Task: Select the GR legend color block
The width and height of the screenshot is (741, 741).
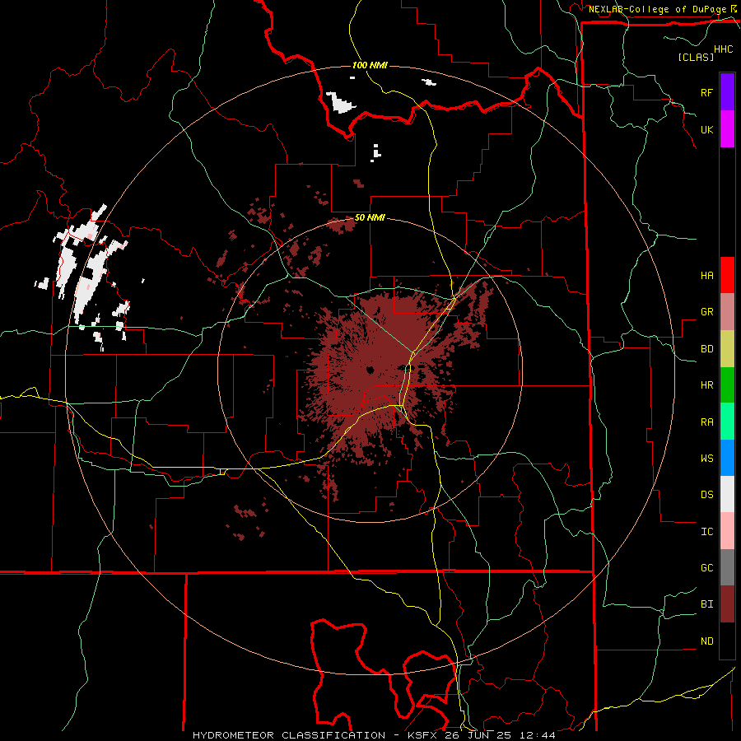Action: [x=727, y=311]
